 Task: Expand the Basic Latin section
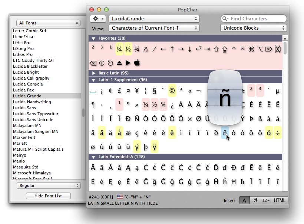point(94,73)
